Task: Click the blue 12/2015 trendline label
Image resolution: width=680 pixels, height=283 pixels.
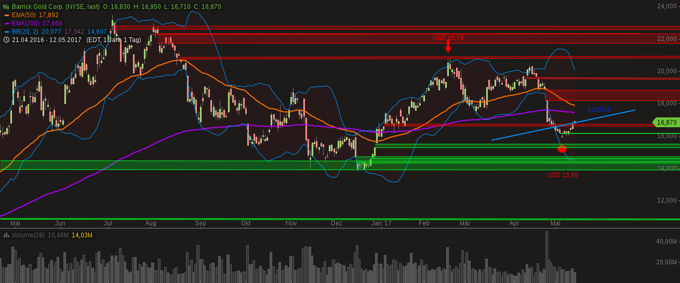Action: click(x=599, y=110)
